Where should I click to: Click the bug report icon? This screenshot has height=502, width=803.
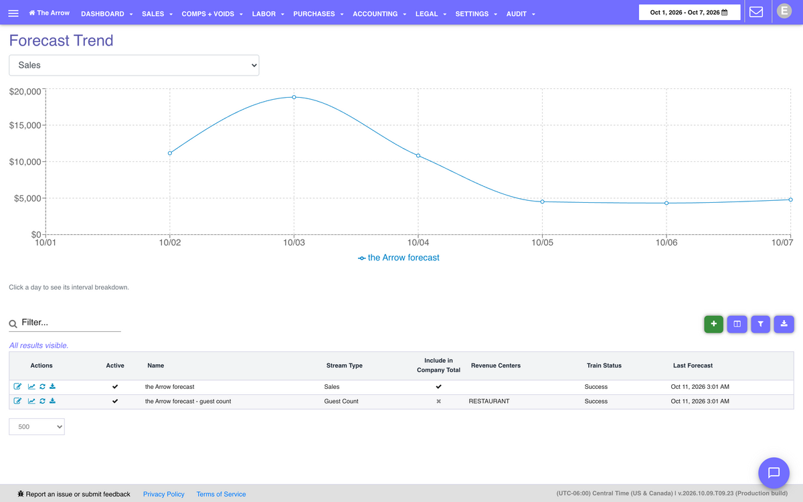[21, 494]
